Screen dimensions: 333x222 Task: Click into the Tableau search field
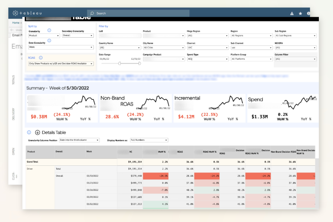[x=138, y=13]
